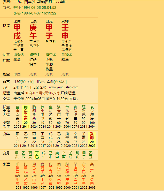Select the 1994 小运 column
This screenshot has height=191, width=164.
18,176
